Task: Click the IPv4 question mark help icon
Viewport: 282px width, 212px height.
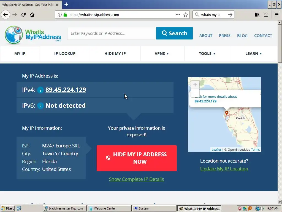Action: click(x=40, y=90)
